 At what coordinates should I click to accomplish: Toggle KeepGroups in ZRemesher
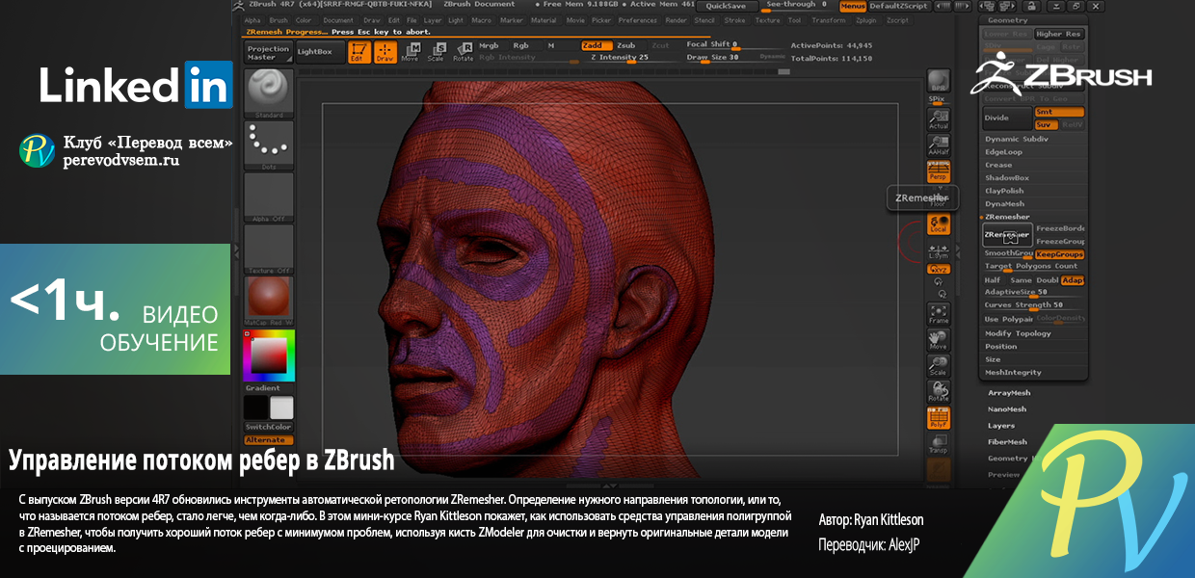(1059, 254)
